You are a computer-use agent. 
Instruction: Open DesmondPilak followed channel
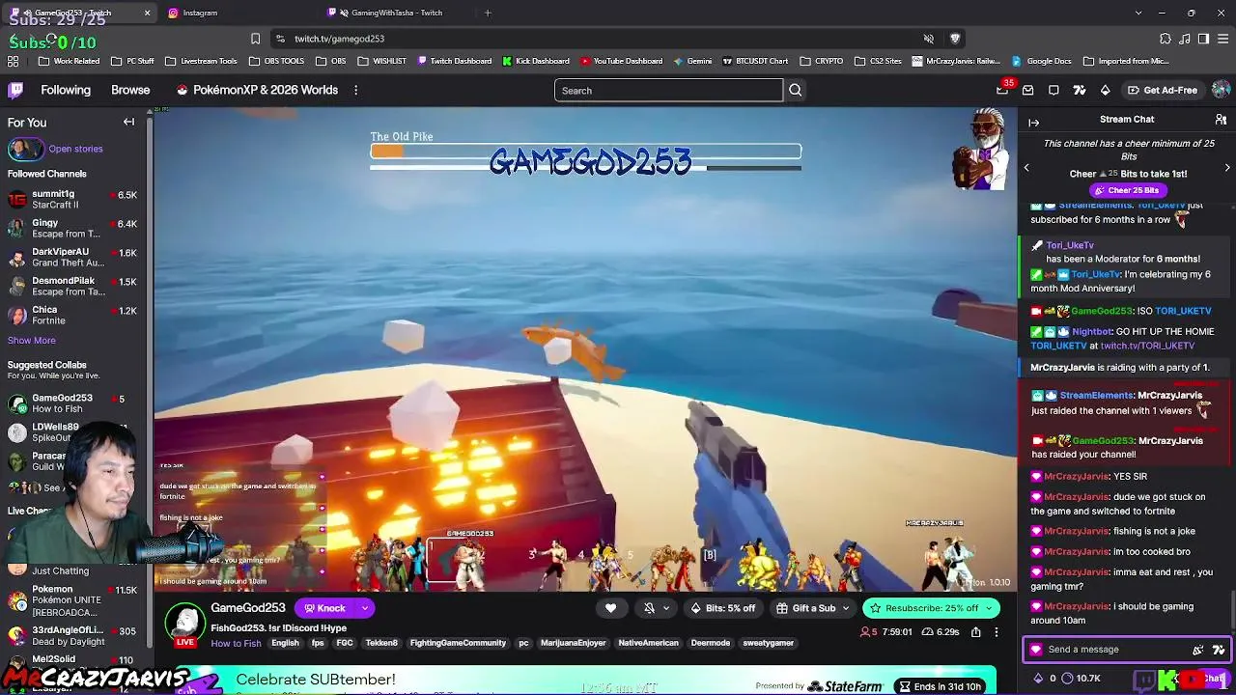72,286
